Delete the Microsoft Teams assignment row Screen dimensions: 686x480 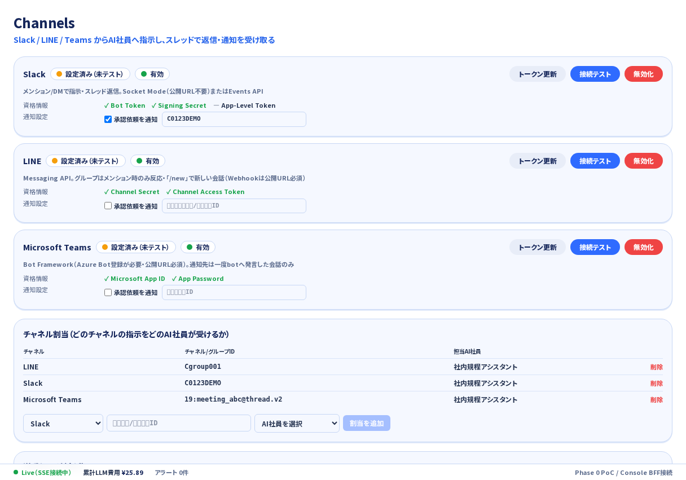pos(656,399)
